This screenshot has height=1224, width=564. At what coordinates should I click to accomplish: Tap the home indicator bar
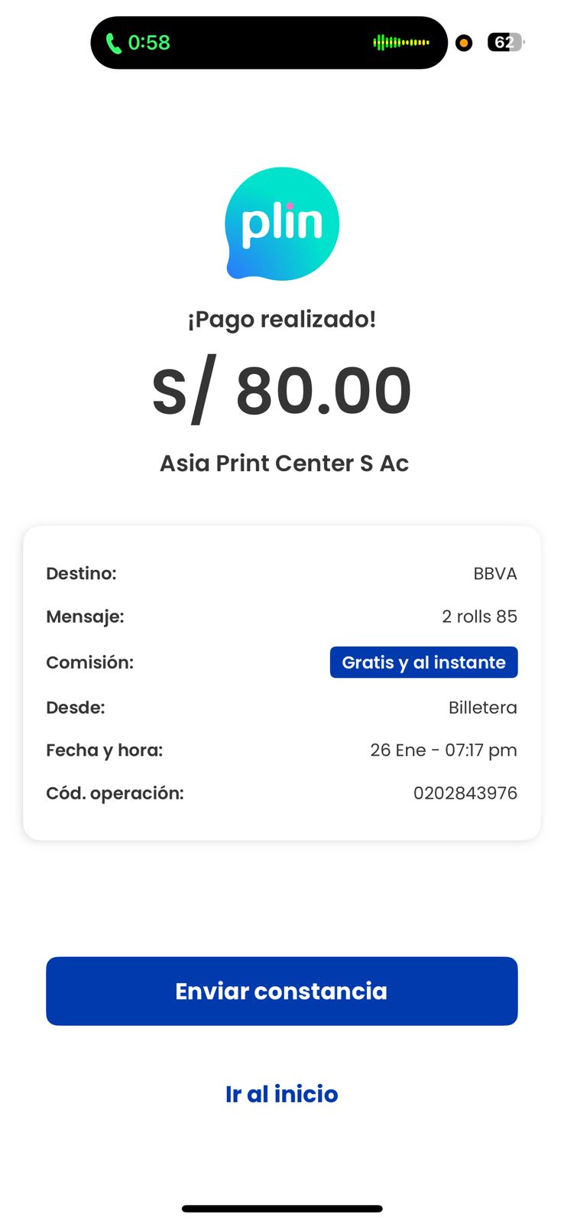[282, 1209]
